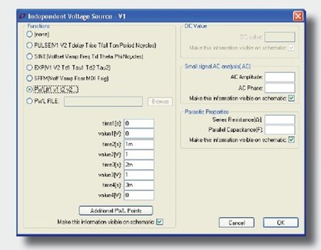Viewport: 321px width, 250px height.
Task: Toggle visibility checkbox in Parasitic Properties section
Action: click(x=292, y=140)
